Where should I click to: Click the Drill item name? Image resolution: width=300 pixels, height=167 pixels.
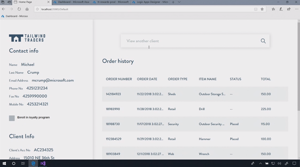pyautogui.click(x=202, y=109)
